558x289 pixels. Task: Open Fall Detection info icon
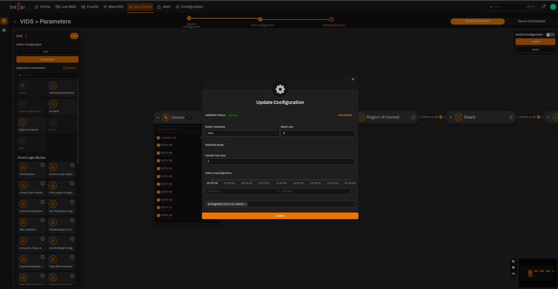(x=42, y=165)
